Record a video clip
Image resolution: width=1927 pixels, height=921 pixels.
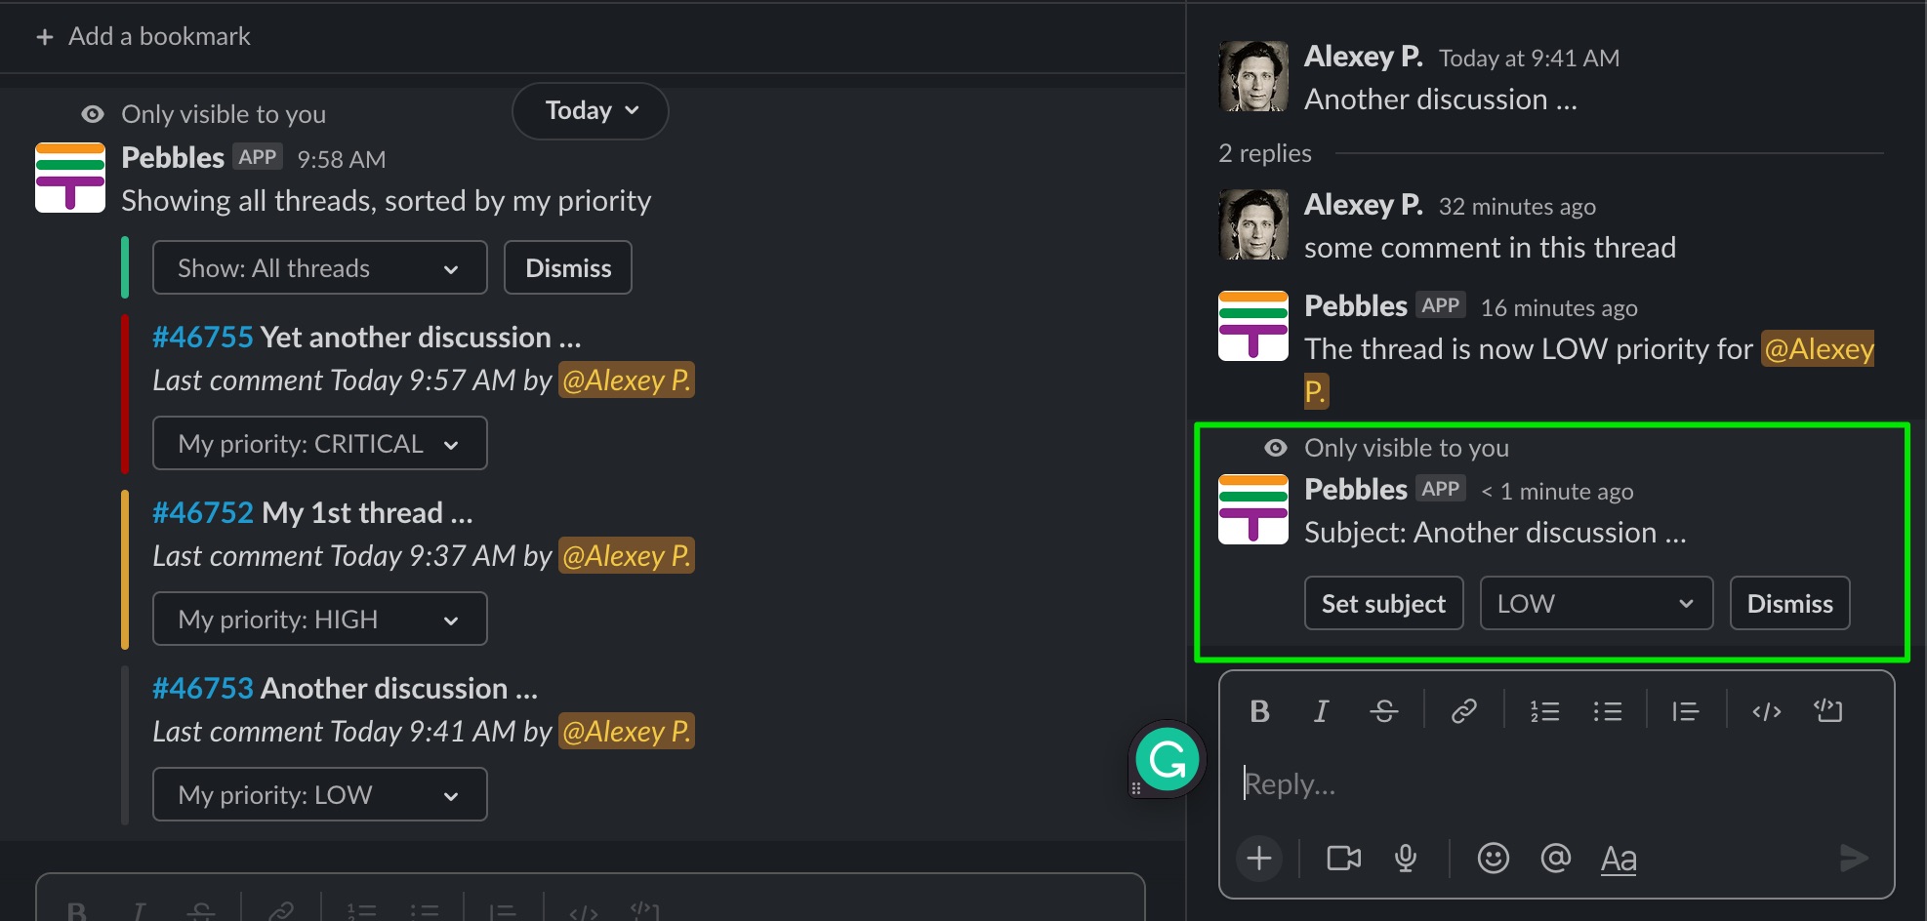(x=1343, y=858)
